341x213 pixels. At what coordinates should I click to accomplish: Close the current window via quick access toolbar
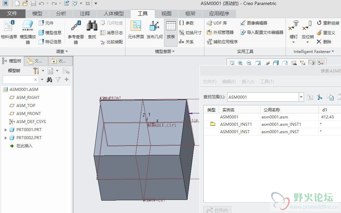(x=88, y=3)
